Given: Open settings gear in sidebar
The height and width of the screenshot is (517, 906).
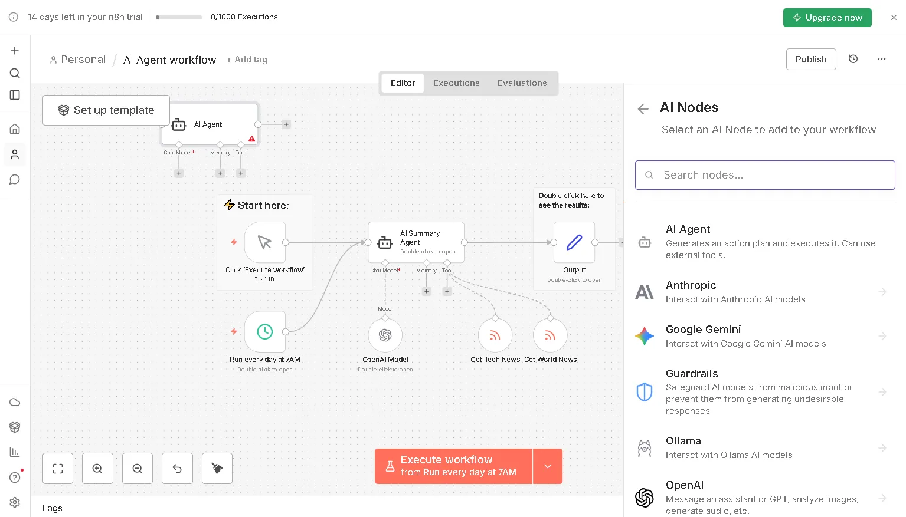Looking at the screenshot, I should pos(15,502).
